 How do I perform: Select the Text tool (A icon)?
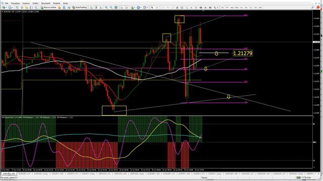point(191,8)
